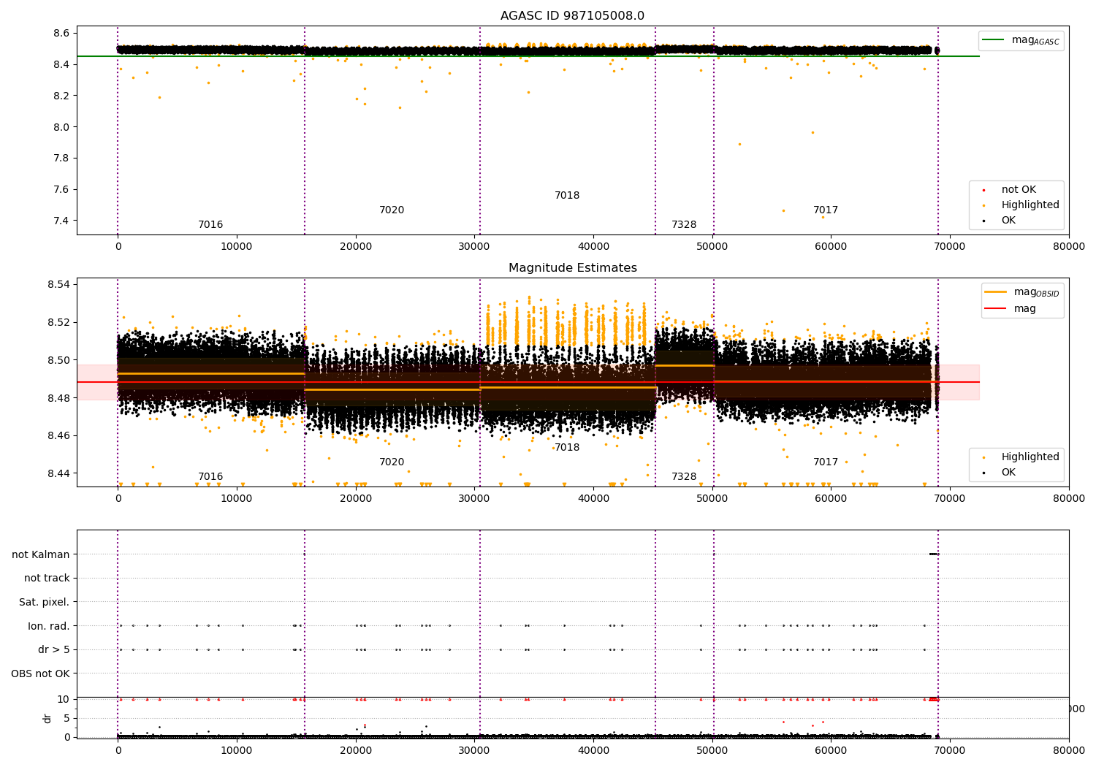
Task: Click OBSID label 7020 in top plot
Action: click(x=392, y=210)
